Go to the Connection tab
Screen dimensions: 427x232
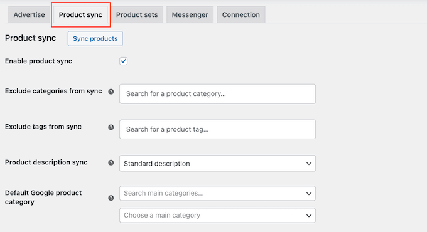click(241, 14)
